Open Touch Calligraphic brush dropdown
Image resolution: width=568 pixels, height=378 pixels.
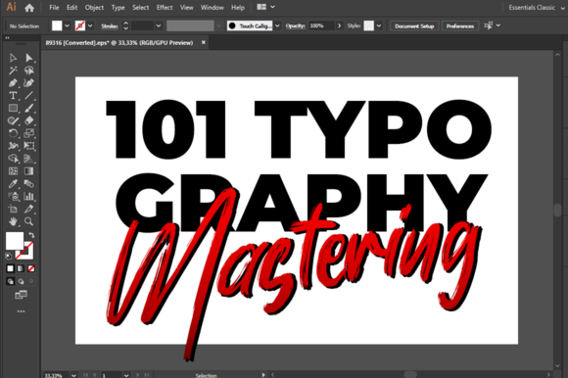[277, 25]
